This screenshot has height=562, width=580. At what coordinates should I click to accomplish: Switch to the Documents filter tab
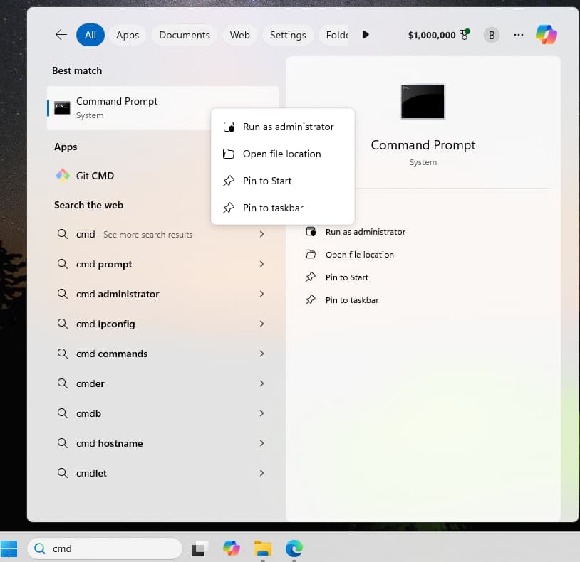[x=185, y=35]
